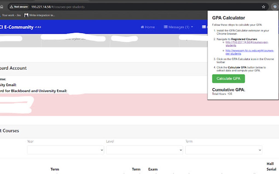This screenshot has height=174, width=279.
Task: Open the Term dropdown
Action: click(224, 150)
